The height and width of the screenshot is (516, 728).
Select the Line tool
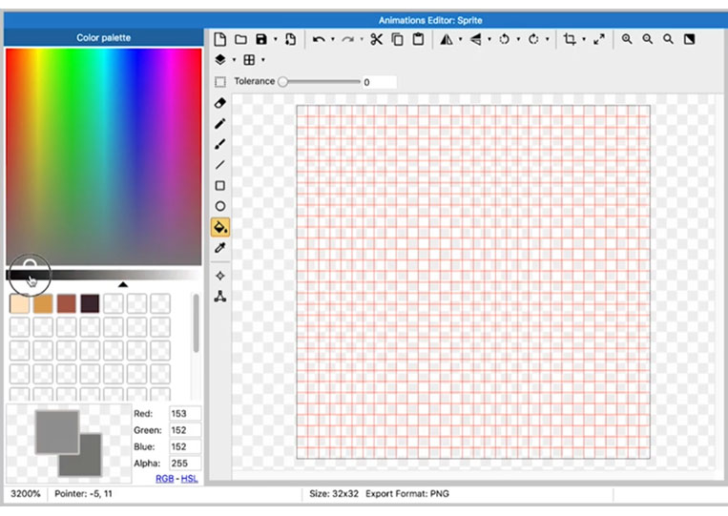click(220, 165)
